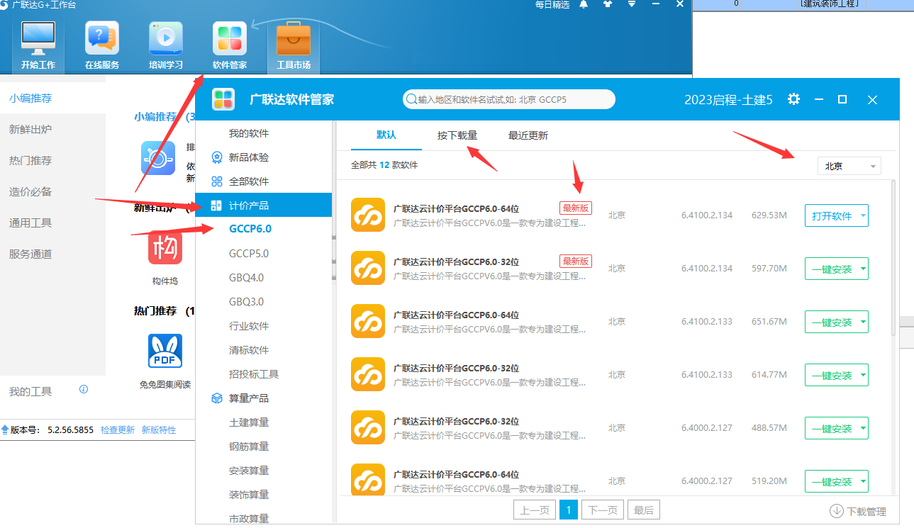Click the blue gear app icon under 小编推荐
914x528 pixels.
coord(158,158)
